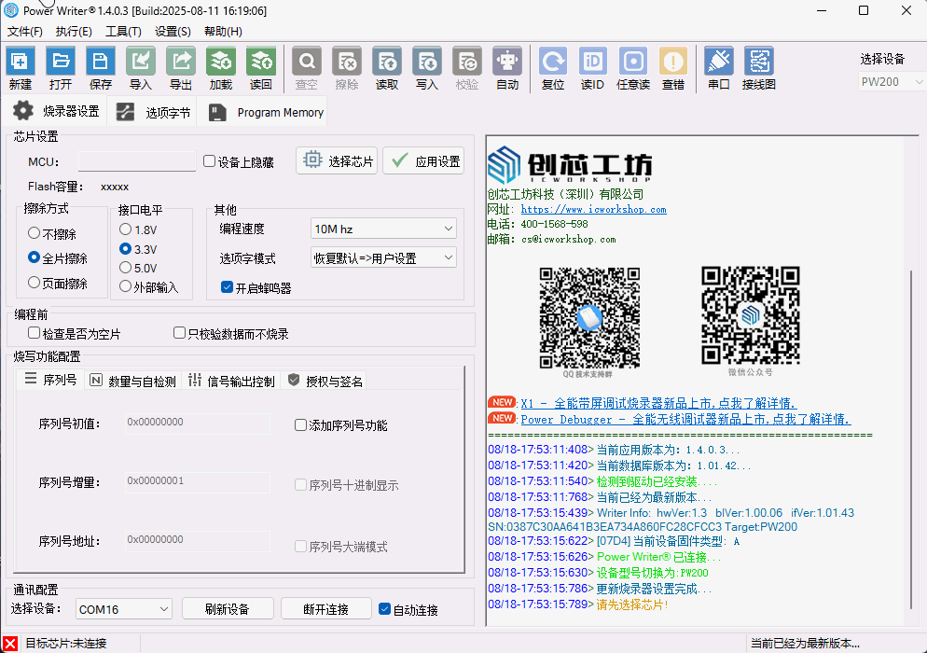Viewport: 927px width, 653px height.
Task: Click the 断开连接 button
Action: click(x=325, y=608)
